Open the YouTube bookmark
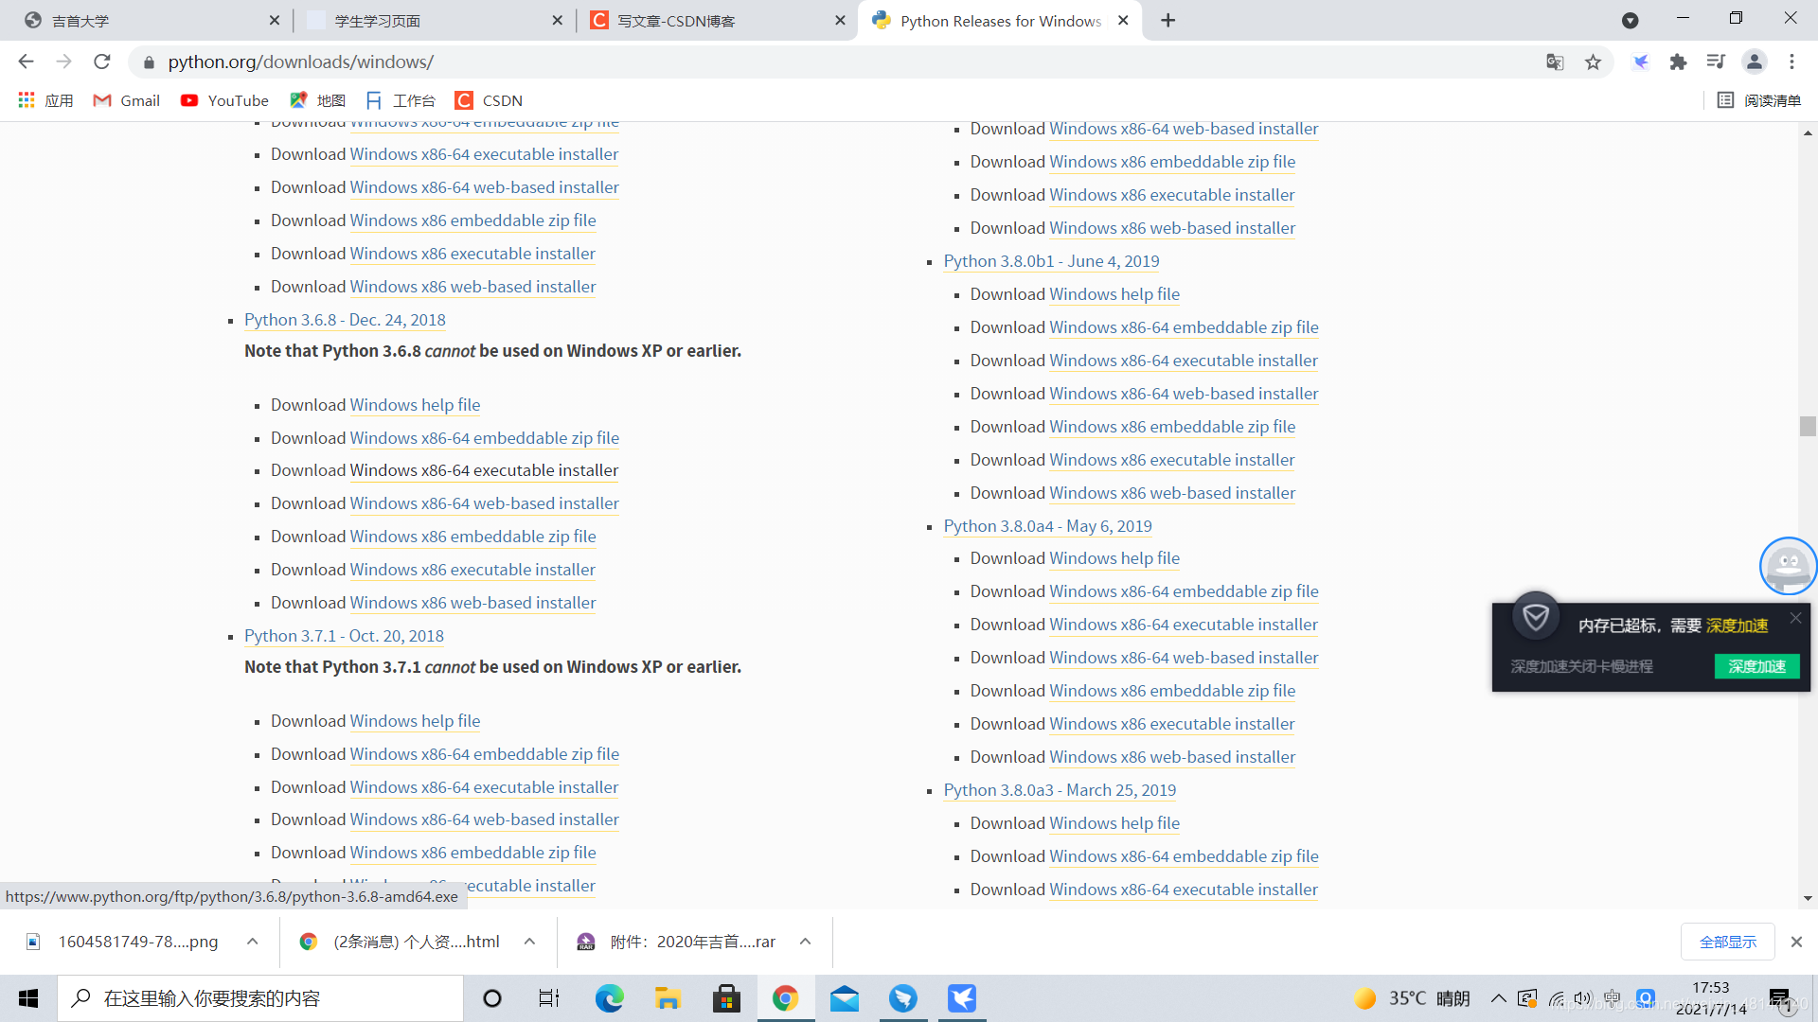1818x1022 pixels. click(x=224, y=100)
